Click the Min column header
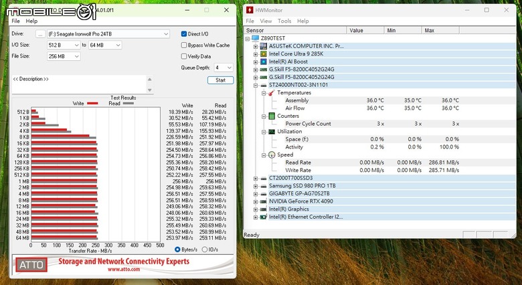522x285 pixels. pyautogui.click(x=403, y=30)
